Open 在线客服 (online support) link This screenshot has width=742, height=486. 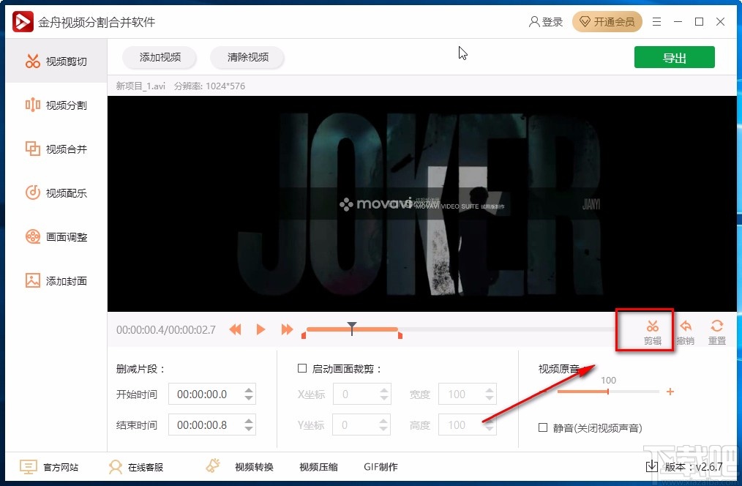click(x=136, y=467)
